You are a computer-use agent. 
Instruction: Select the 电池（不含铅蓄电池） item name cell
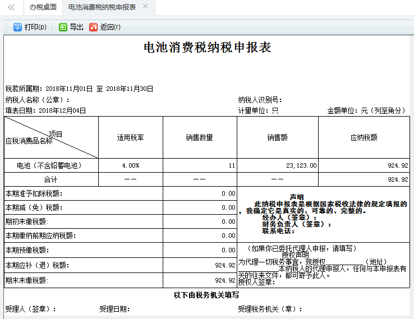coord(51,166)
